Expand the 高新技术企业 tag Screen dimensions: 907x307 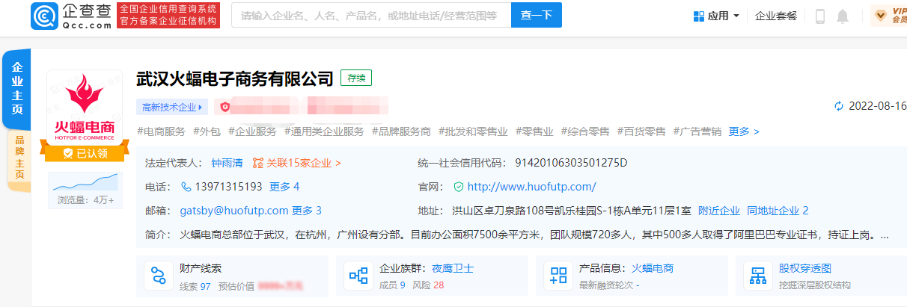[x=172, y=107]
